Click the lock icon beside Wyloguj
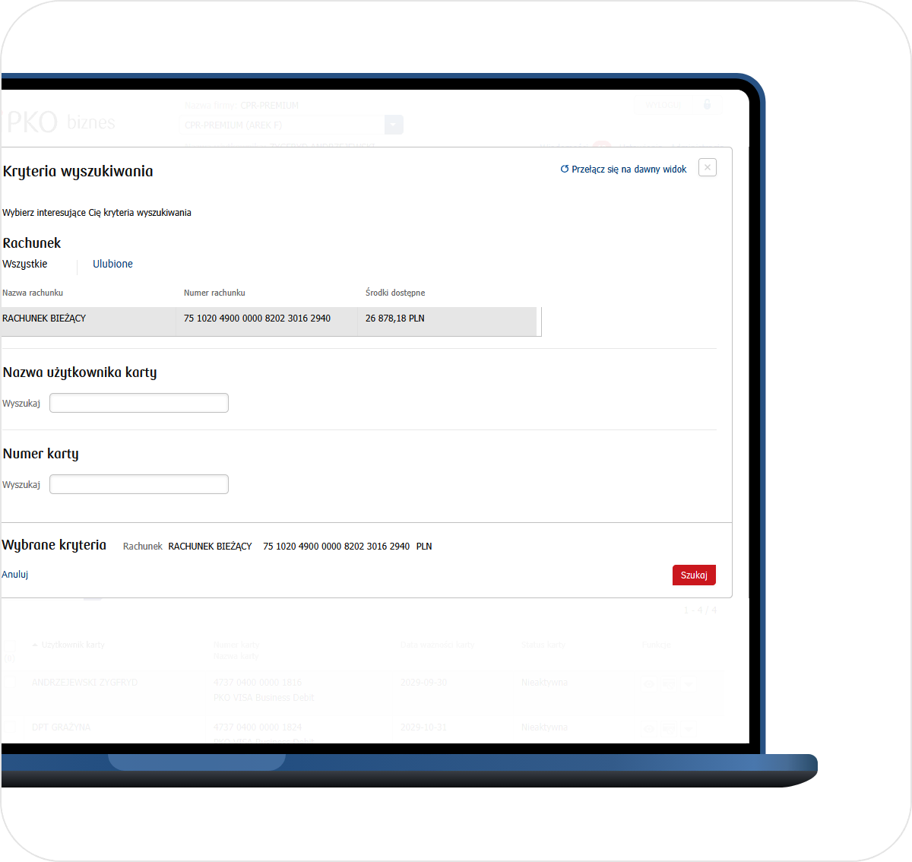This screenshot has height=862, width=912. point(707,105)
